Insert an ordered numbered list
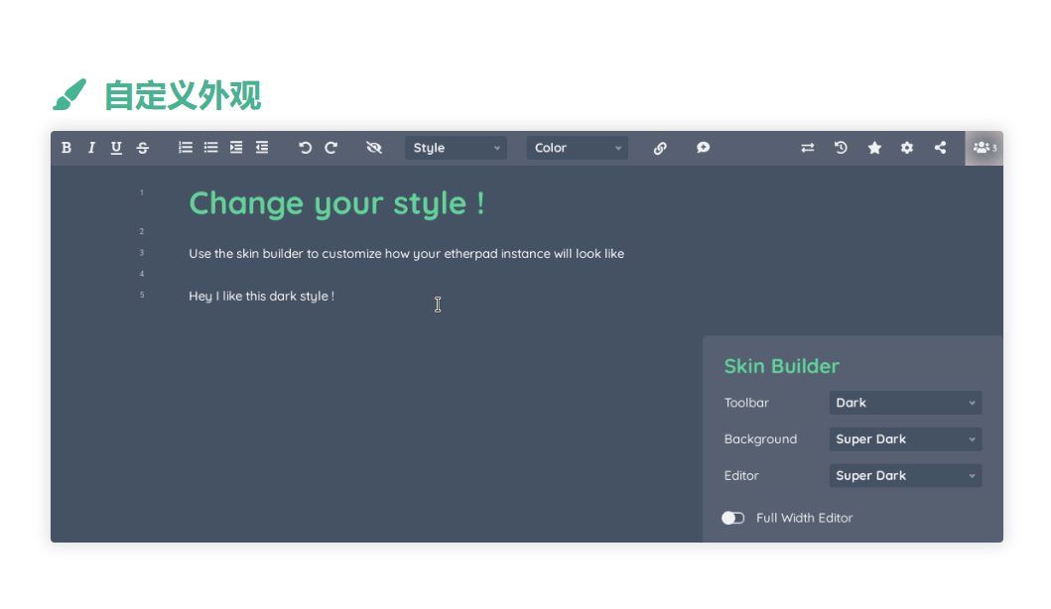 point(186,148)
